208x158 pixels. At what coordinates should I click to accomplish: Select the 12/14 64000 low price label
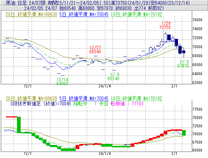click(62, 81)
